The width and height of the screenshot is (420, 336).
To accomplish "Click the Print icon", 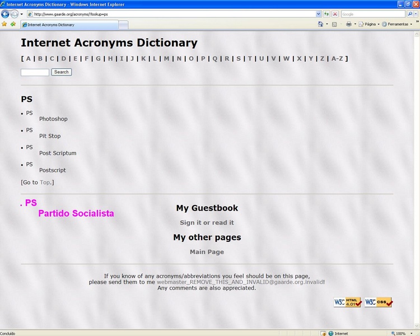I will 348,25.
